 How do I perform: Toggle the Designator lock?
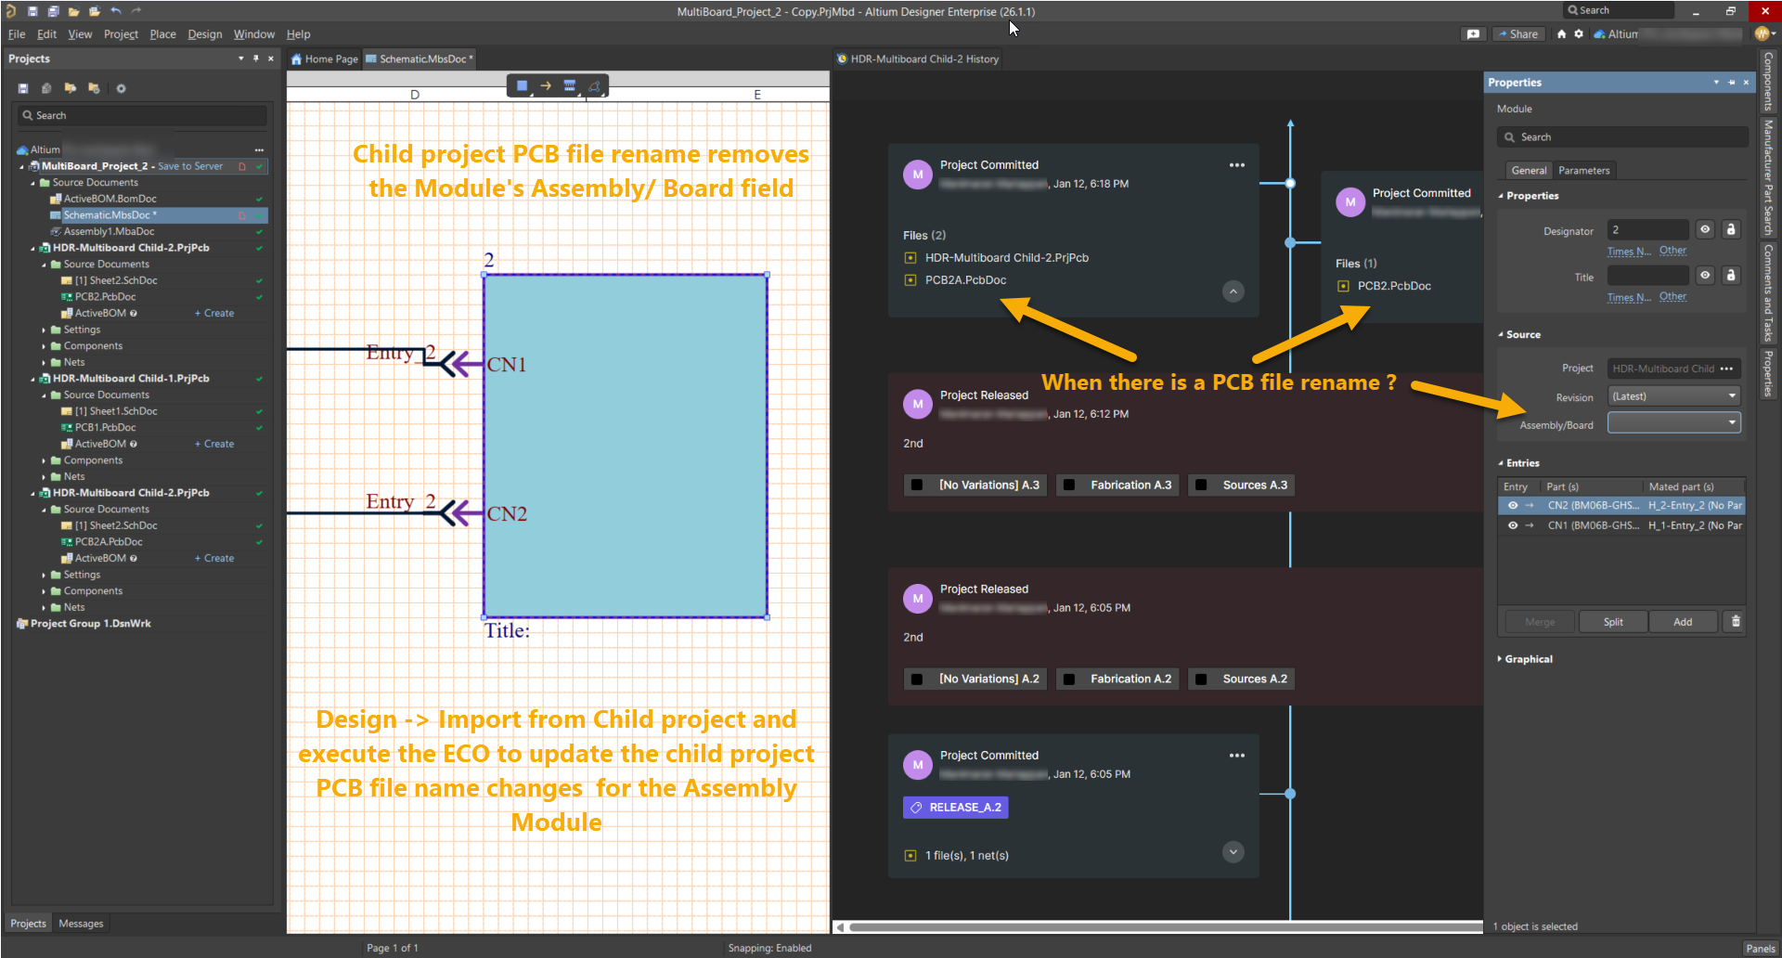[1730, 229]
